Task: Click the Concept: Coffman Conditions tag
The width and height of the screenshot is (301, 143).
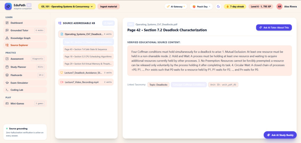Action: click(189, 85)
